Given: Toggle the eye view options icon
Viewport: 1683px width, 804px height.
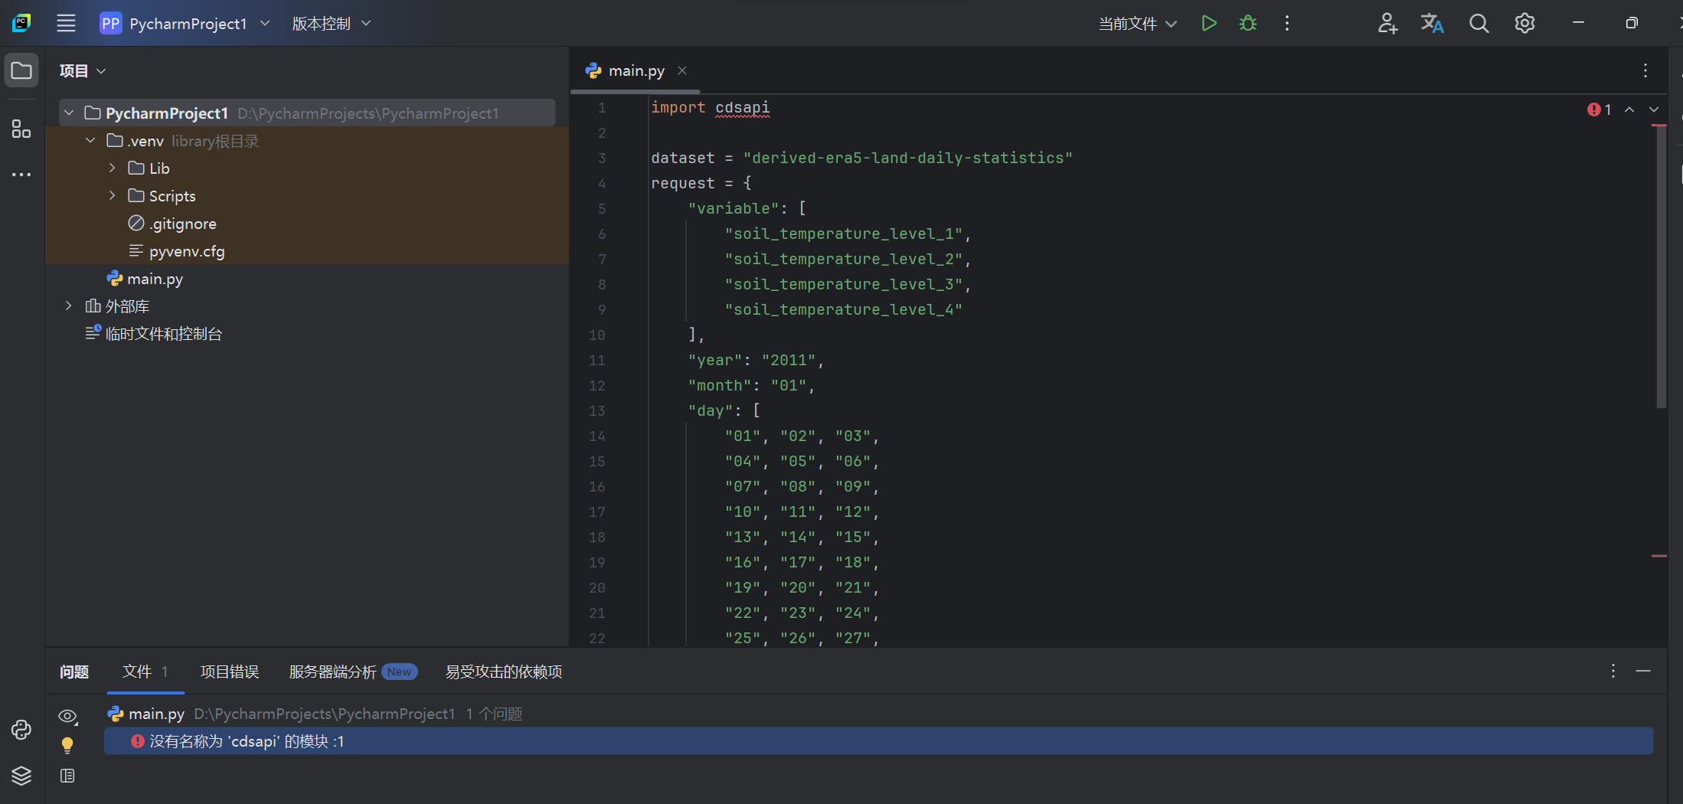Looking at the screenshot, I should 67,716.
